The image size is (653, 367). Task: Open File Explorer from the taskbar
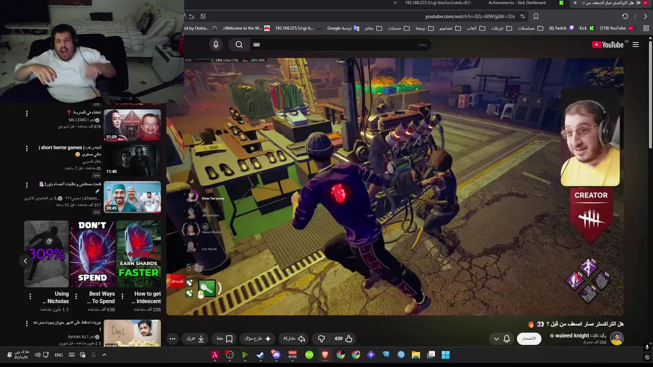[x=416, y=355]
